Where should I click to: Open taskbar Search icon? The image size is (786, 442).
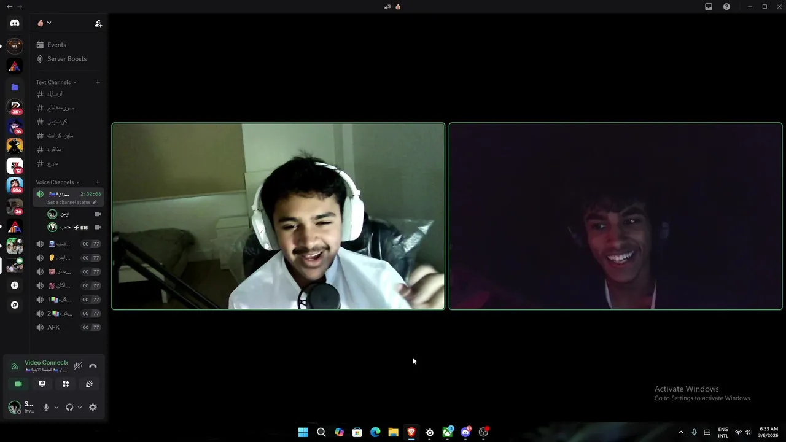(321, 432)
